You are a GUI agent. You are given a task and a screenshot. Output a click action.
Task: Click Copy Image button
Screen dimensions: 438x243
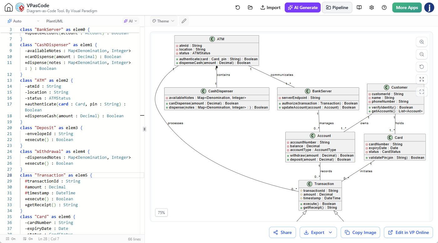coord(360,232)
